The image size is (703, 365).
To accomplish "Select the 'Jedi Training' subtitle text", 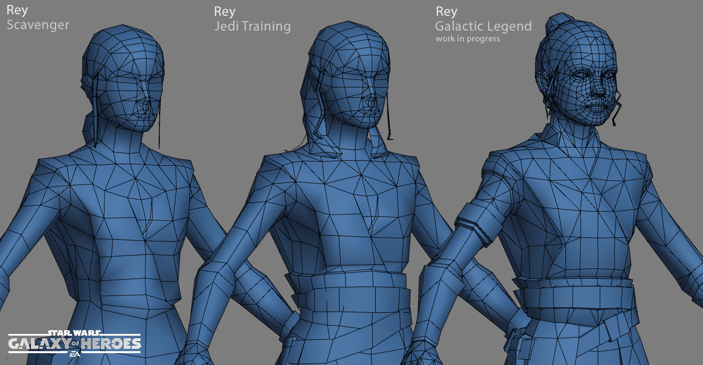I will pos(252,26).
